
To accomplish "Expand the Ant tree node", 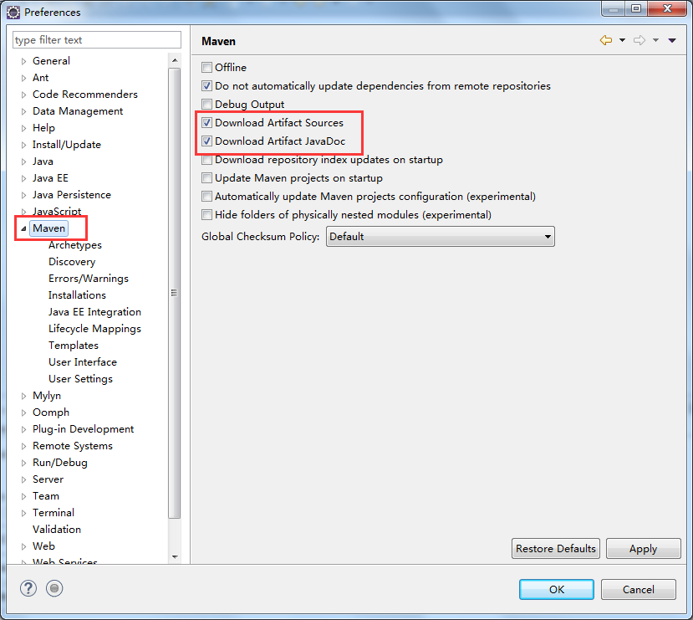I will tap(24, 78).
